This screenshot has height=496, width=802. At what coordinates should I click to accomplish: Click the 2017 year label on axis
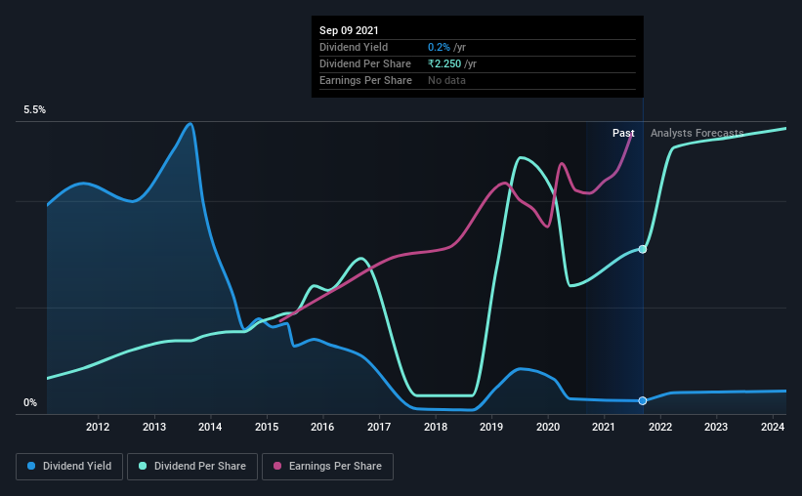tap(379, 427)
